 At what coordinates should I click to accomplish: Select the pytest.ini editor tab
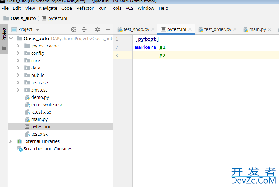(177, 29)
